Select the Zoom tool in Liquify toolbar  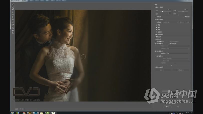[x=13, y=33]
